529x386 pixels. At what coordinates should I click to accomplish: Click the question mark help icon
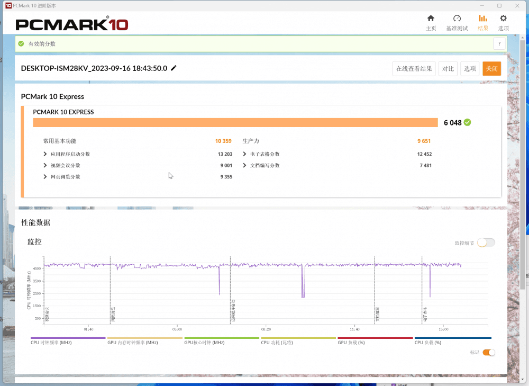(499, 44)
